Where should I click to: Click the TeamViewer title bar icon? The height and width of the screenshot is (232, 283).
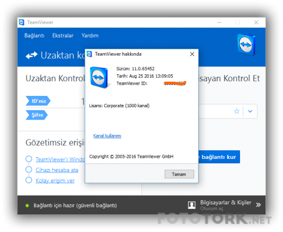22,22
